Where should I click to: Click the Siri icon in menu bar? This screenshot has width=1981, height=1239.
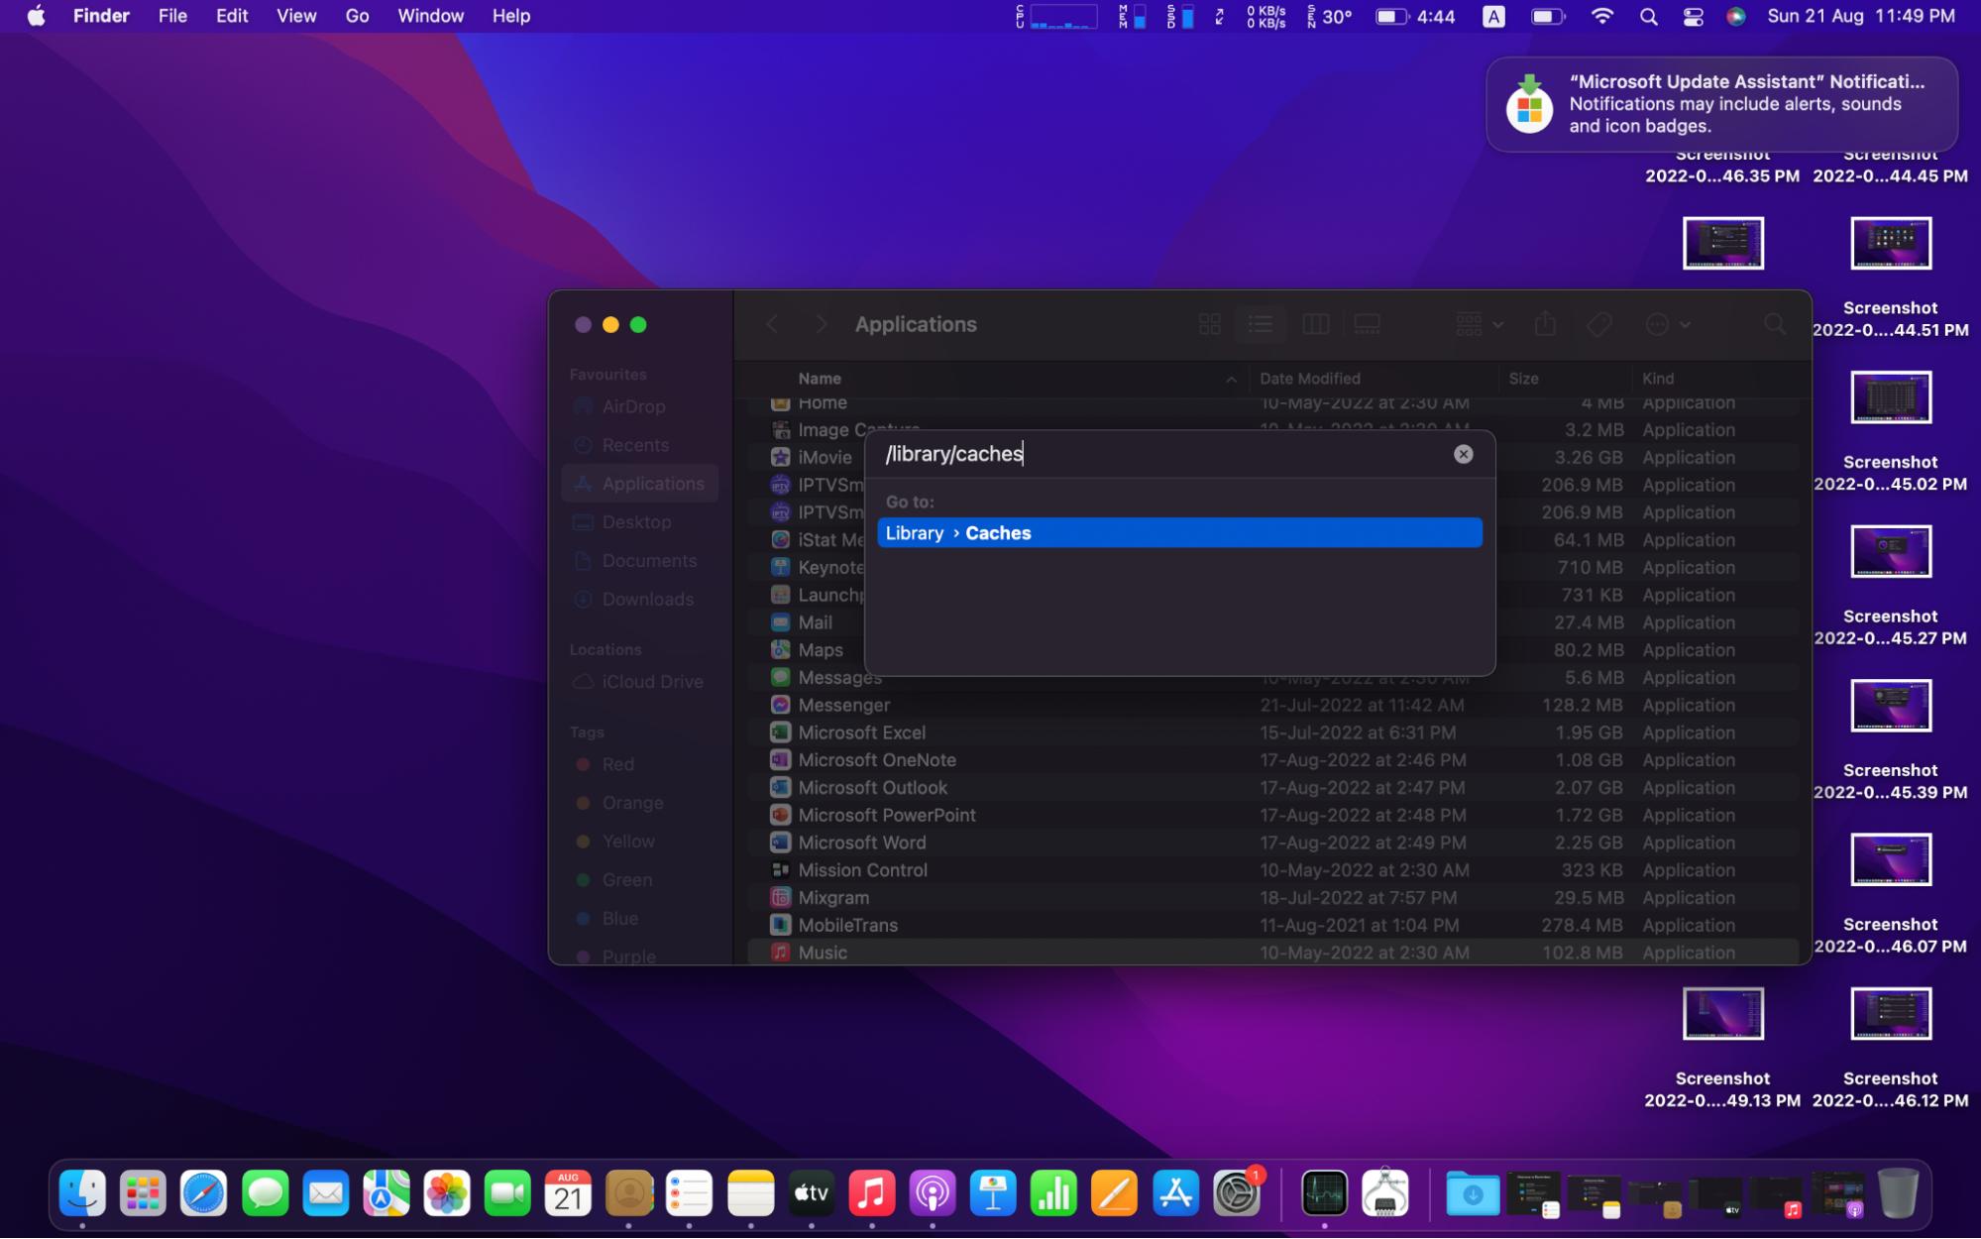[1735, 16]
